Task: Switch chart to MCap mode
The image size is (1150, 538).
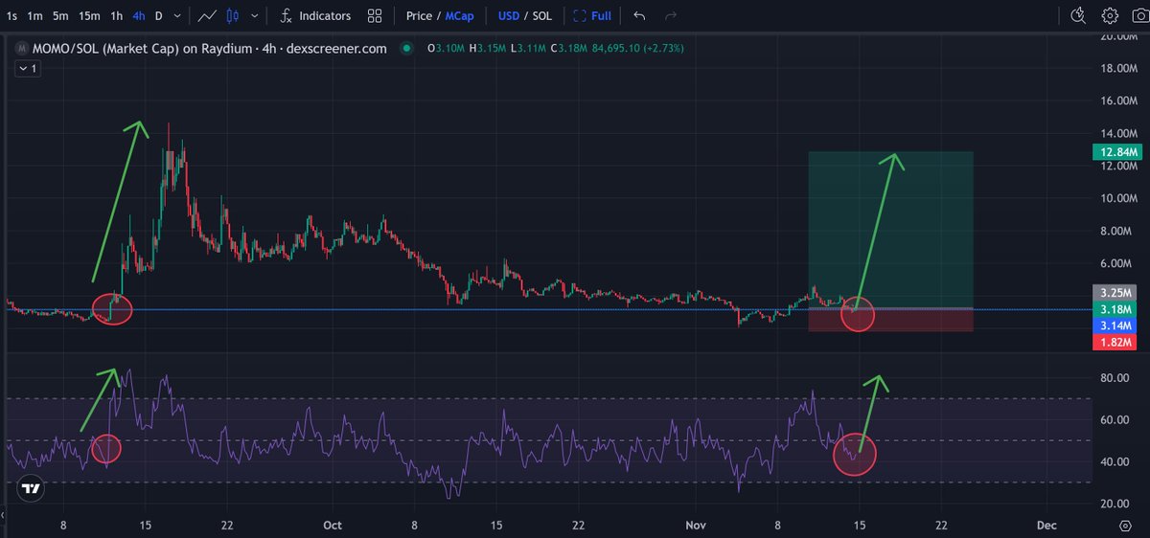Action: tap(459, 15)
